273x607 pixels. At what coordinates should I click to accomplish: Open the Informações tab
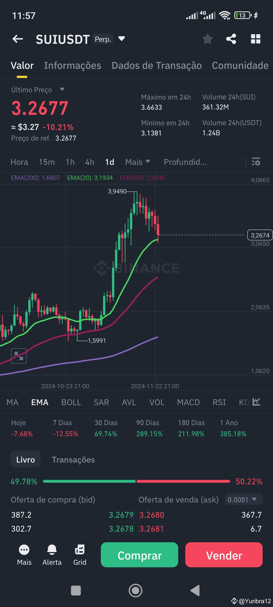73,66
